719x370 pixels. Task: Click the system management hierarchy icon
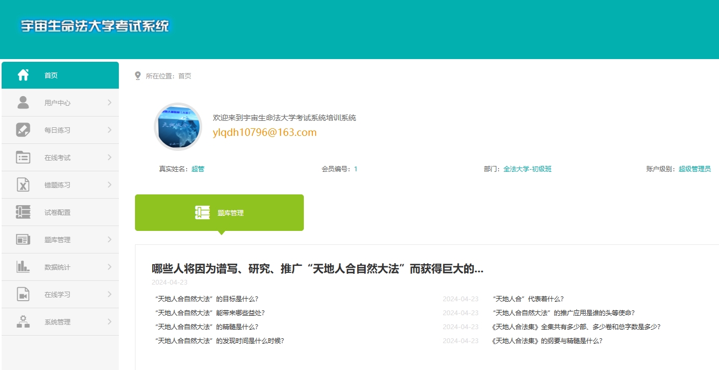pyautogui.click(x=23, y=322)
